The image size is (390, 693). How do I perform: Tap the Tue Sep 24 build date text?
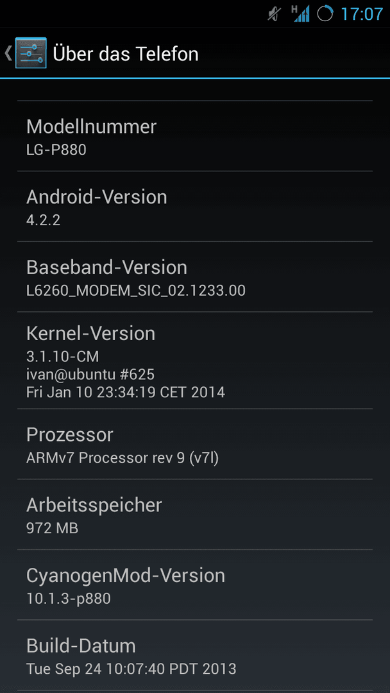click(x=131, y=669)
